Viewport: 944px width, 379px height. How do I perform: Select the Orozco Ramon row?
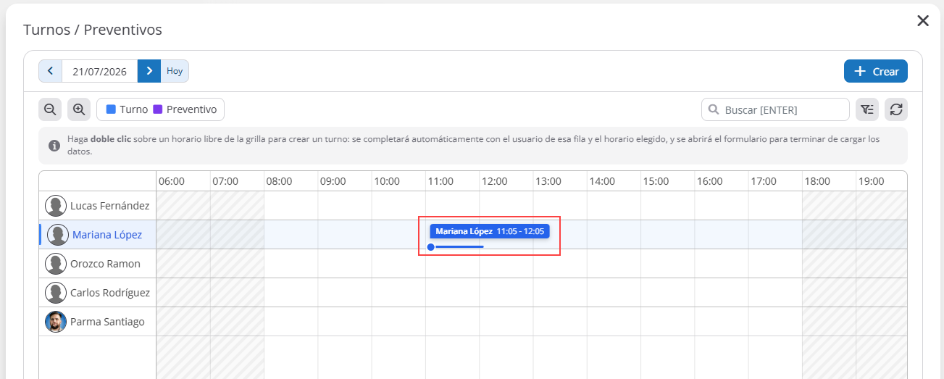tap(98, 264)
